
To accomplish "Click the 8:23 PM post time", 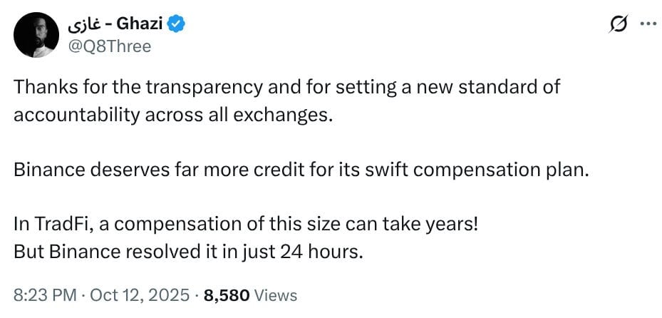I will 39,294.
